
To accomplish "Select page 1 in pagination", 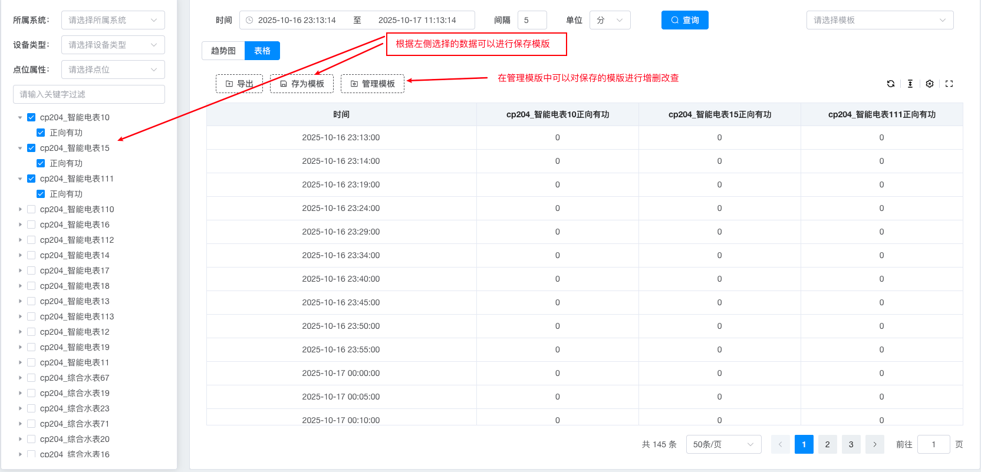I will 804,444.
